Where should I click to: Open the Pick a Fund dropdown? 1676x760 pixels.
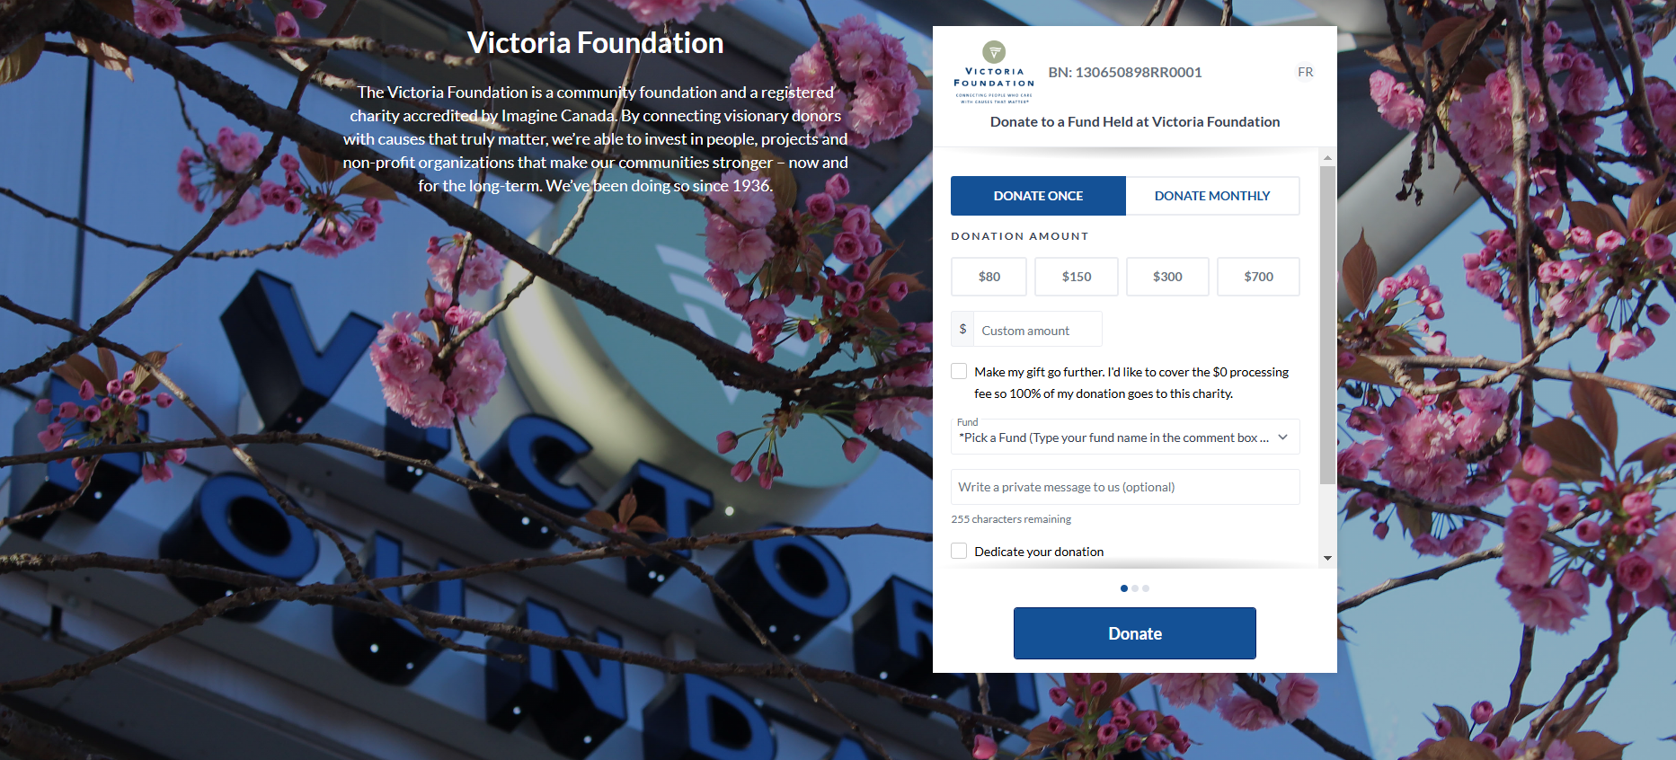(x=1125, y=437)
